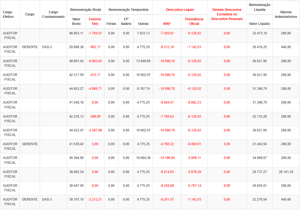Click the Remuneração Temporária group header
300x210 pixels.
(128, 10)
